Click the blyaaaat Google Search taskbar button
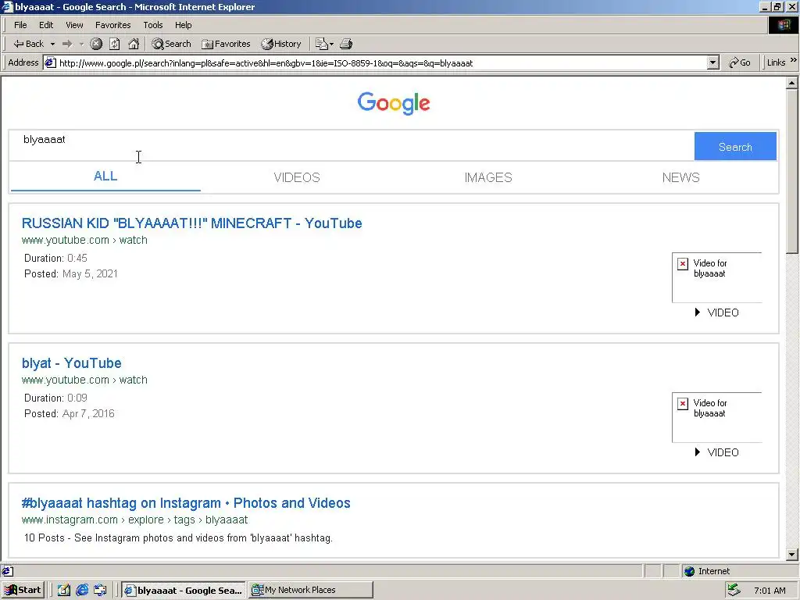This screenshot has width=800, height=600. click(183, 591)
